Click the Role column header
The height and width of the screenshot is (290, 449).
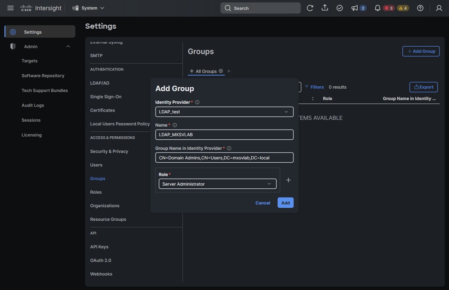coord(328,98)
